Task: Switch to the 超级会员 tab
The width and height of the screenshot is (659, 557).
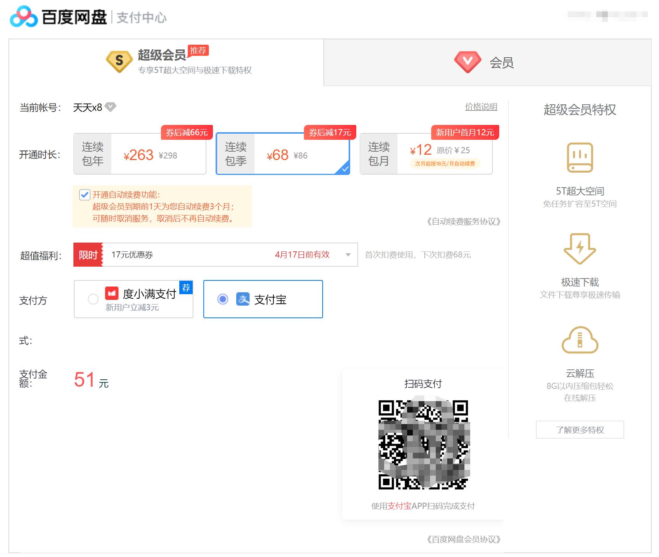Action: tap(166, 62)
